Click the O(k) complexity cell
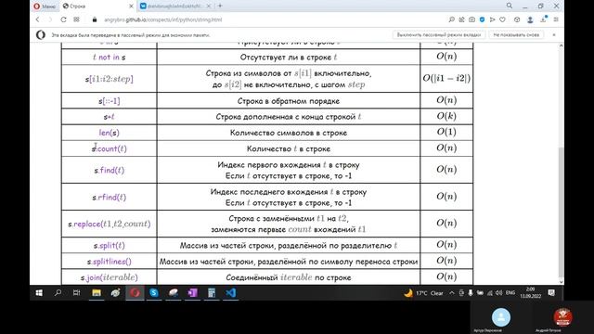This screenshot has height=334, width=594. [446, 116]
